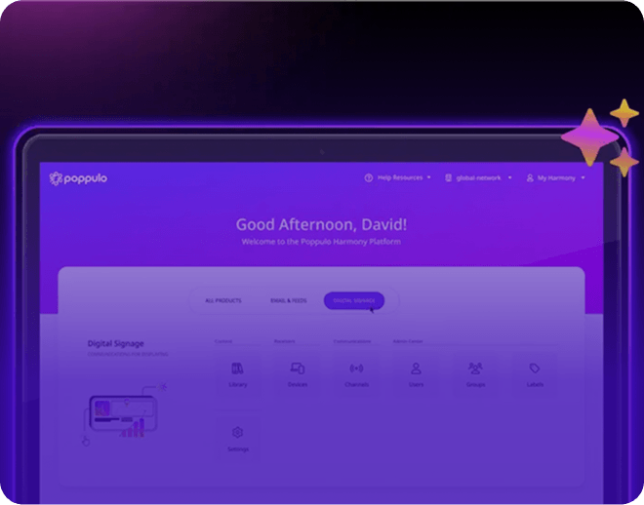
Task: Select the Digital Signage tab
Action: coord(354,301)
